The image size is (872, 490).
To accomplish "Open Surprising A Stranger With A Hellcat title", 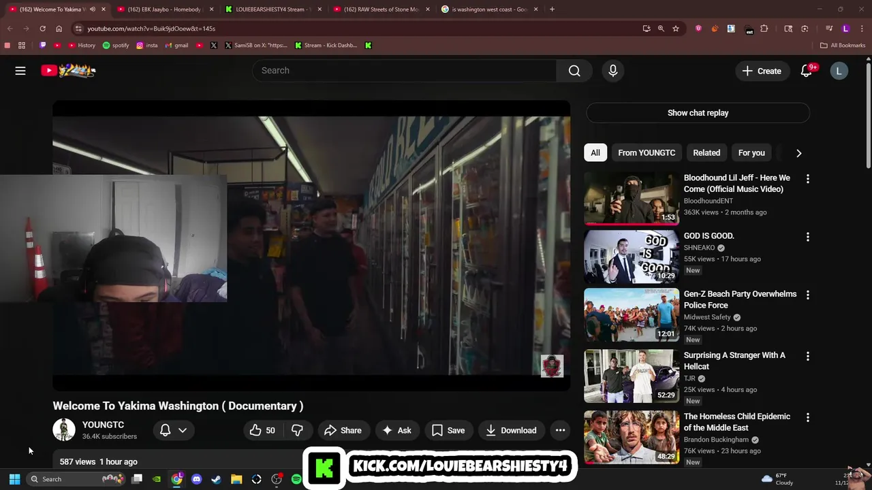I will pos(734,361).
